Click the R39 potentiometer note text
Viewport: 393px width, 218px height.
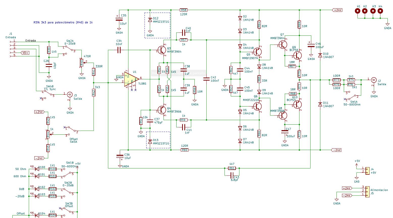point(63,22)
